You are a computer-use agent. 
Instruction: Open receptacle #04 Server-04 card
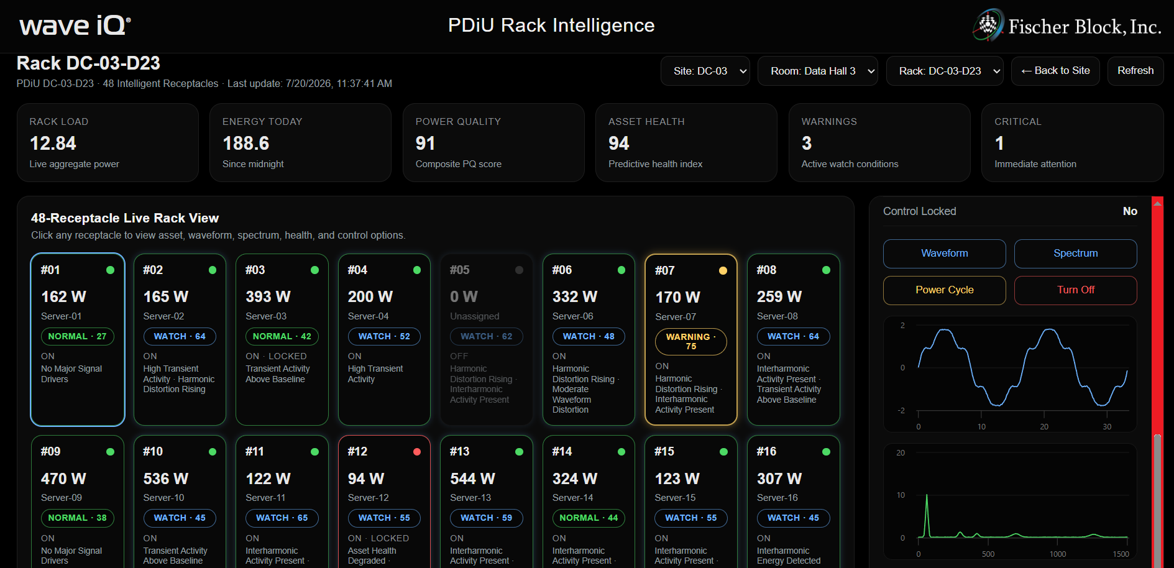tap(384, 339)
